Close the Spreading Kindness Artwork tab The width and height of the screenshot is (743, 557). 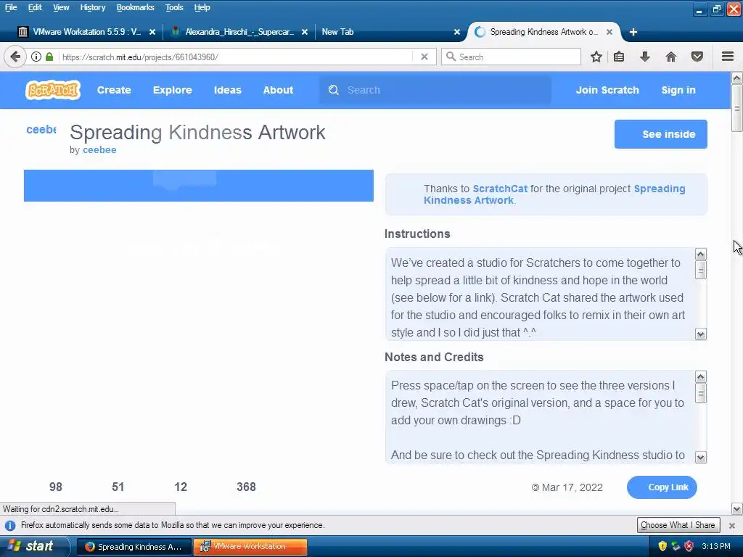point(609,32)
